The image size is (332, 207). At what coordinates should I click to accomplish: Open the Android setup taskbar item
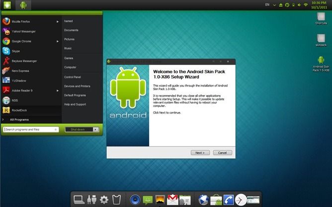[x=23, y=5]
